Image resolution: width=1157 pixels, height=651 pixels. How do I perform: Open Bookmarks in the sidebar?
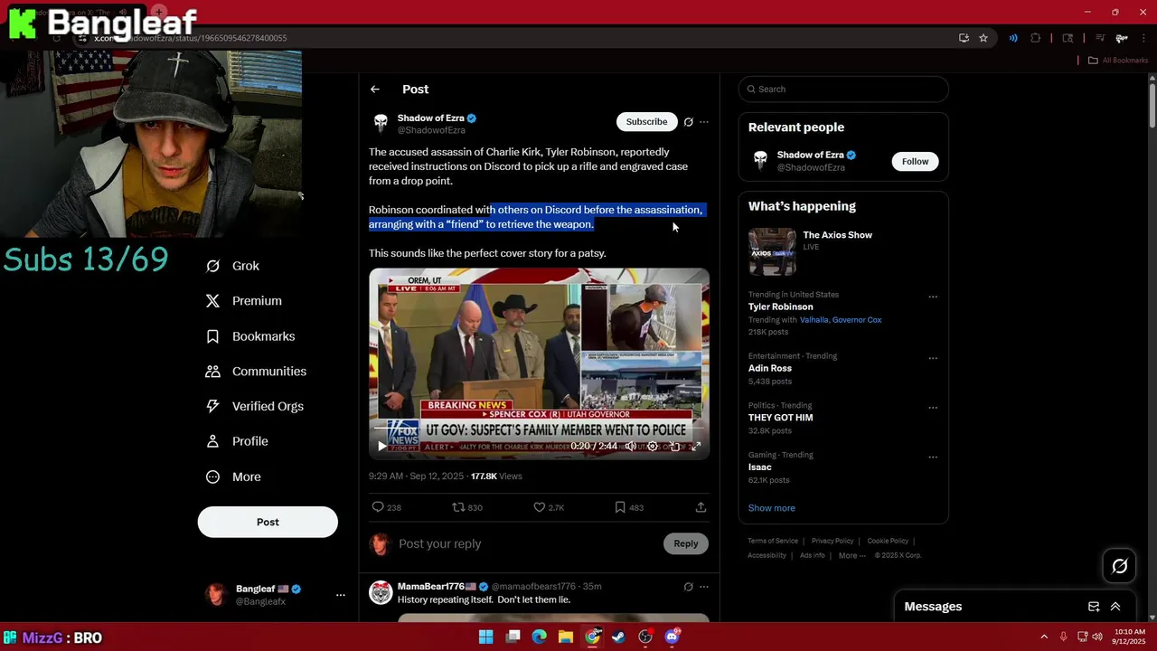(x=250, y=336)
